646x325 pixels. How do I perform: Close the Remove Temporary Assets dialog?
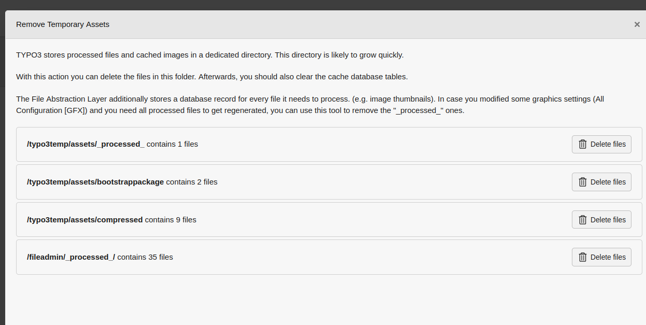pyautogui.click(x=637, y=24)
